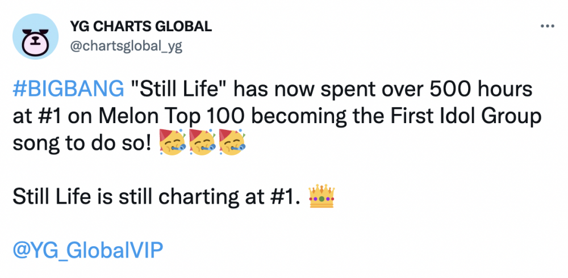
Task: Click the middle party face emoji
Action: [x=203, y=144]
